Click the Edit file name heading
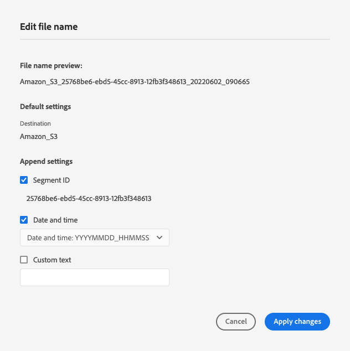The height and width of the screenshot is (351, 350). click(49, 26)
